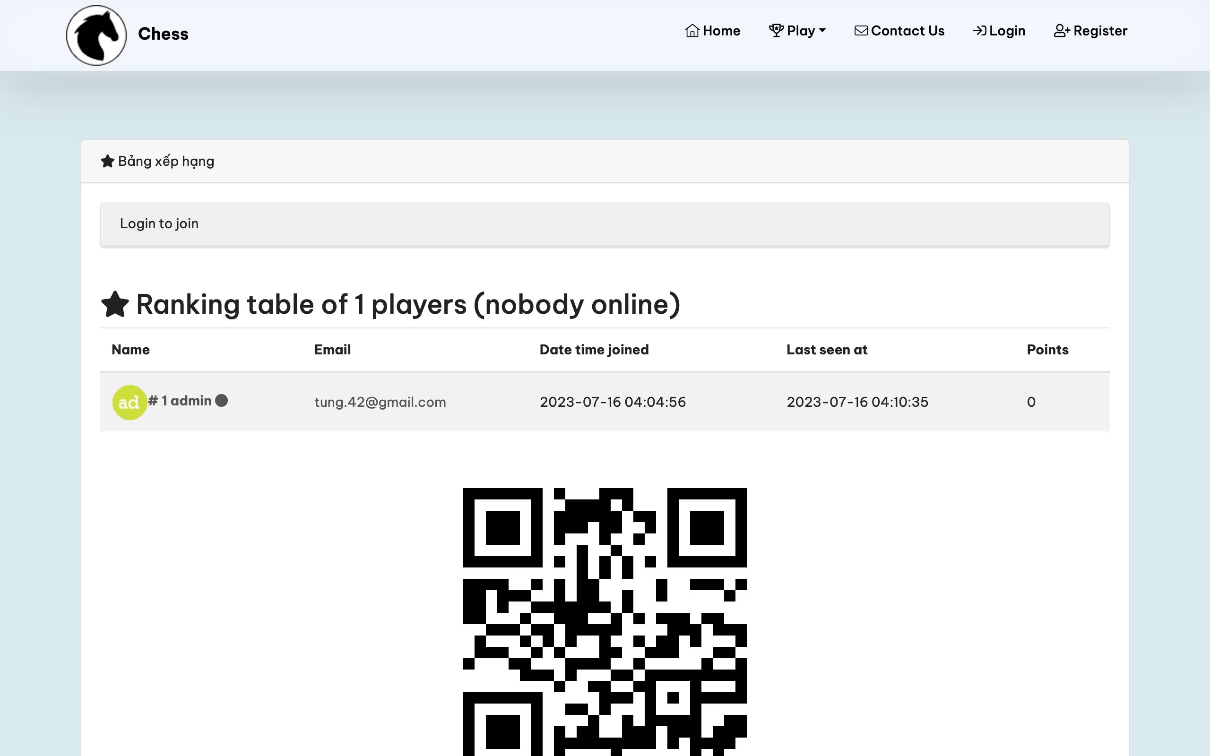Click the sign-in arrow icon beside Login
The width and height of the screenshot is (1210, 756).
pos(979,31)
